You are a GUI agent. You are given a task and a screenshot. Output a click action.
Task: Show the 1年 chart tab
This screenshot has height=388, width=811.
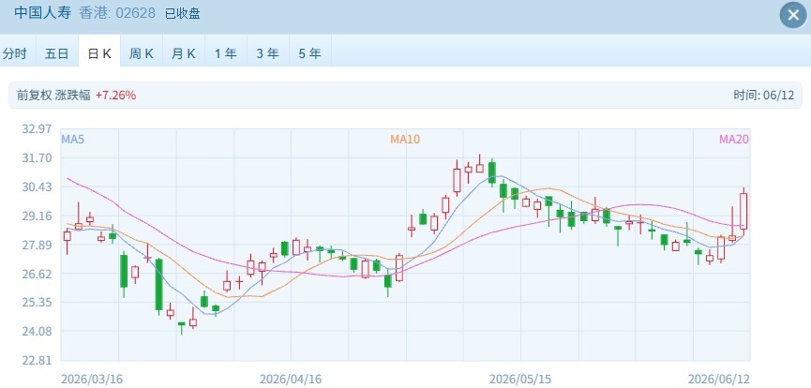[x=226, y=53]
